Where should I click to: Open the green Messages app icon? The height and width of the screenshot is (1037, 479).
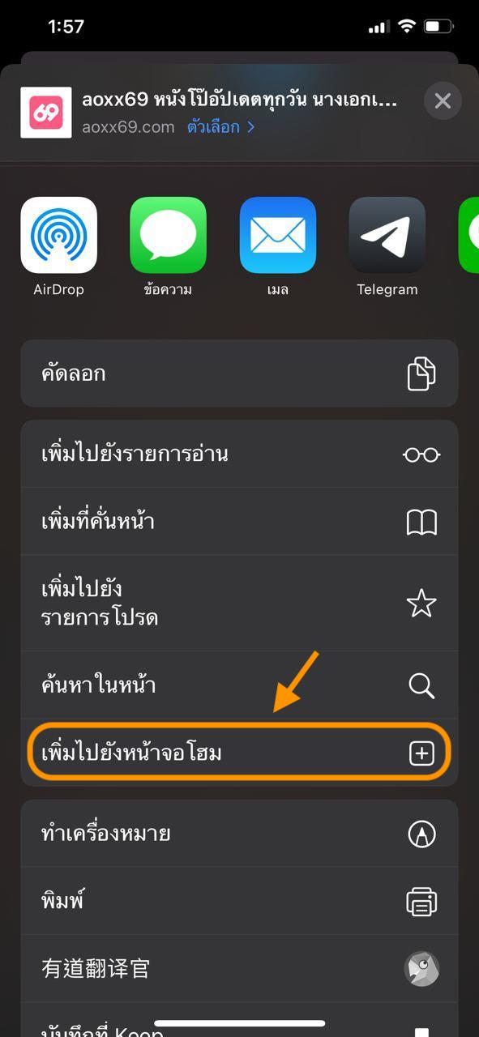(168, 235)
